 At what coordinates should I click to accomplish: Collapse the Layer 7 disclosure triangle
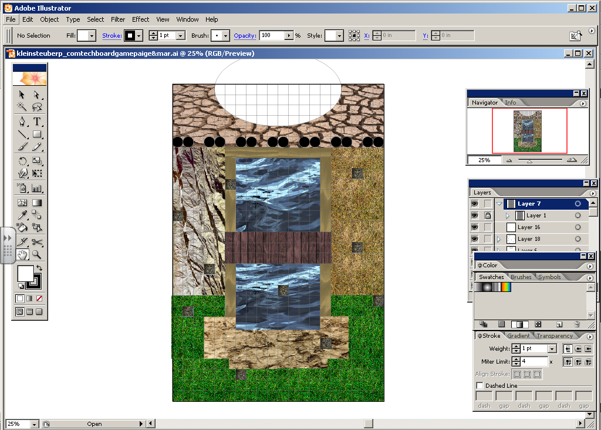click(499, 204)
